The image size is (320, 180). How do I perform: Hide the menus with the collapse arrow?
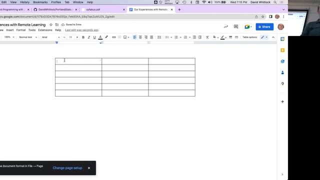273,37
